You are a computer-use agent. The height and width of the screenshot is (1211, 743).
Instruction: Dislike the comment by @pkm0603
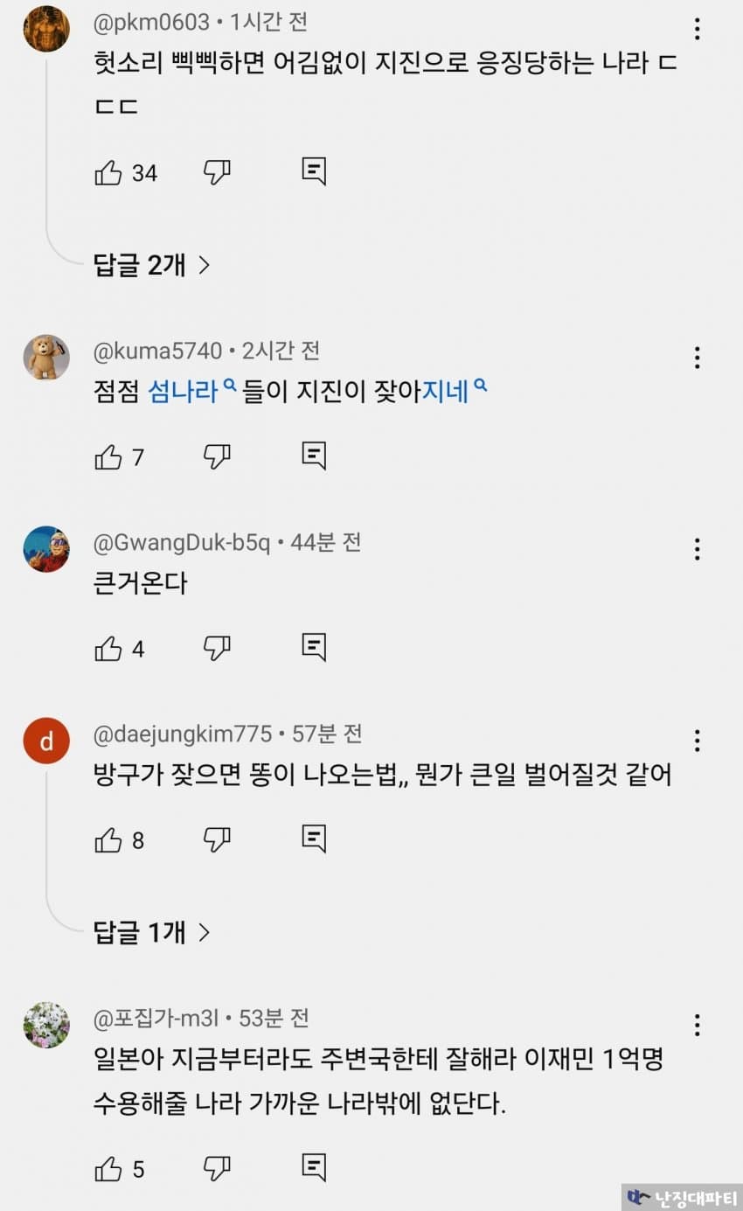pyautogui.click(x=217, y=173)
